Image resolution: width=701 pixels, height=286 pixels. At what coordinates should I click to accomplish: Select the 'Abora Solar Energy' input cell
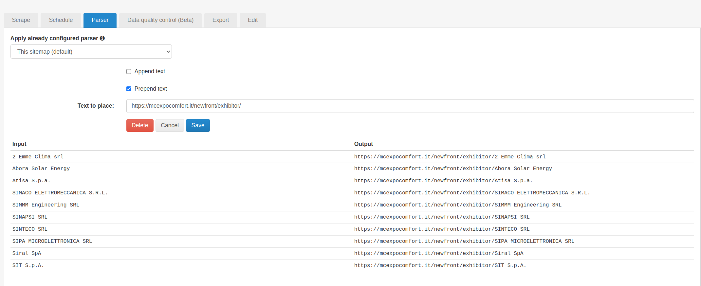pos(41,169)
